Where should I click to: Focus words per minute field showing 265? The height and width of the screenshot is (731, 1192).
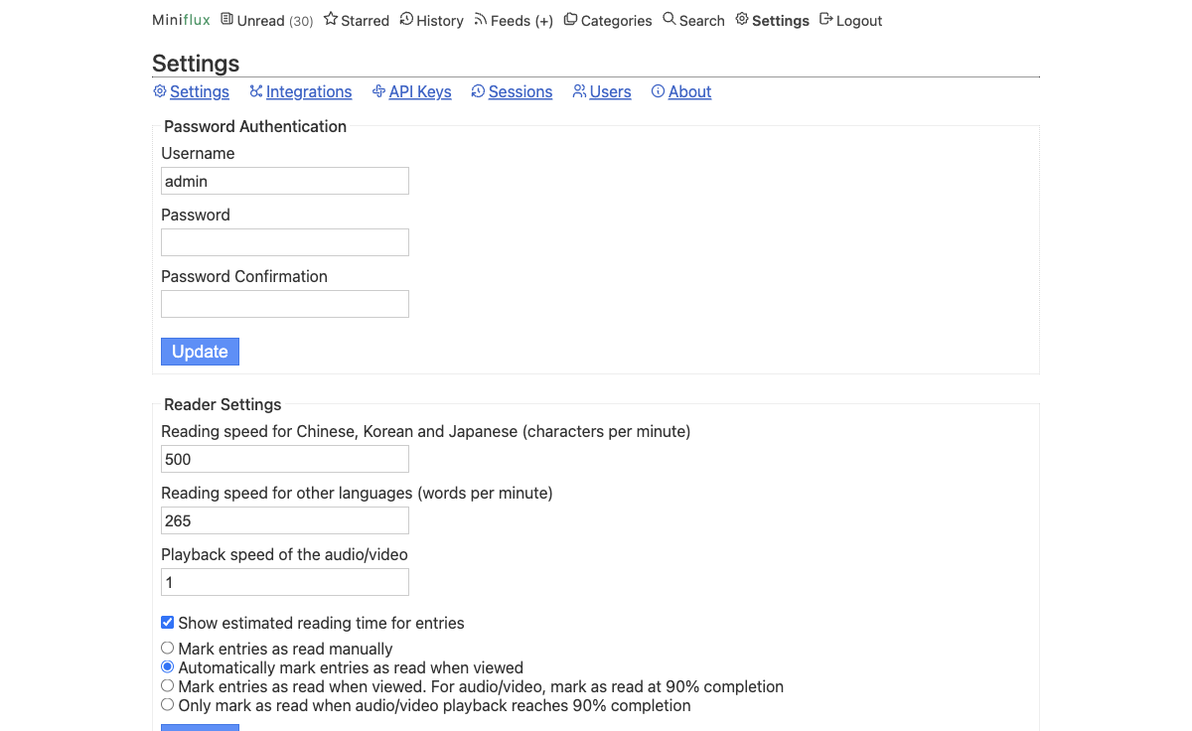(285, 520)
